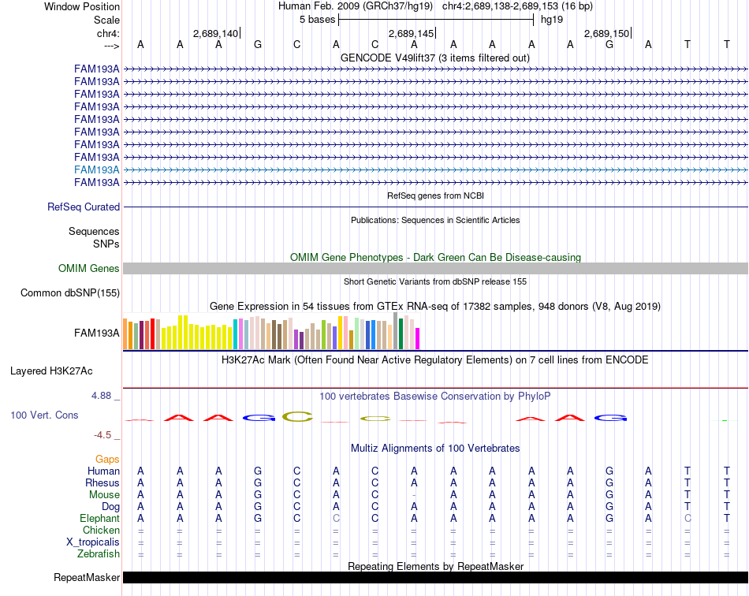Viewport: 749px width, 596px height.
Task: Click the light-blue highlighted FAM193A transcript label
Action: point(96,169)
